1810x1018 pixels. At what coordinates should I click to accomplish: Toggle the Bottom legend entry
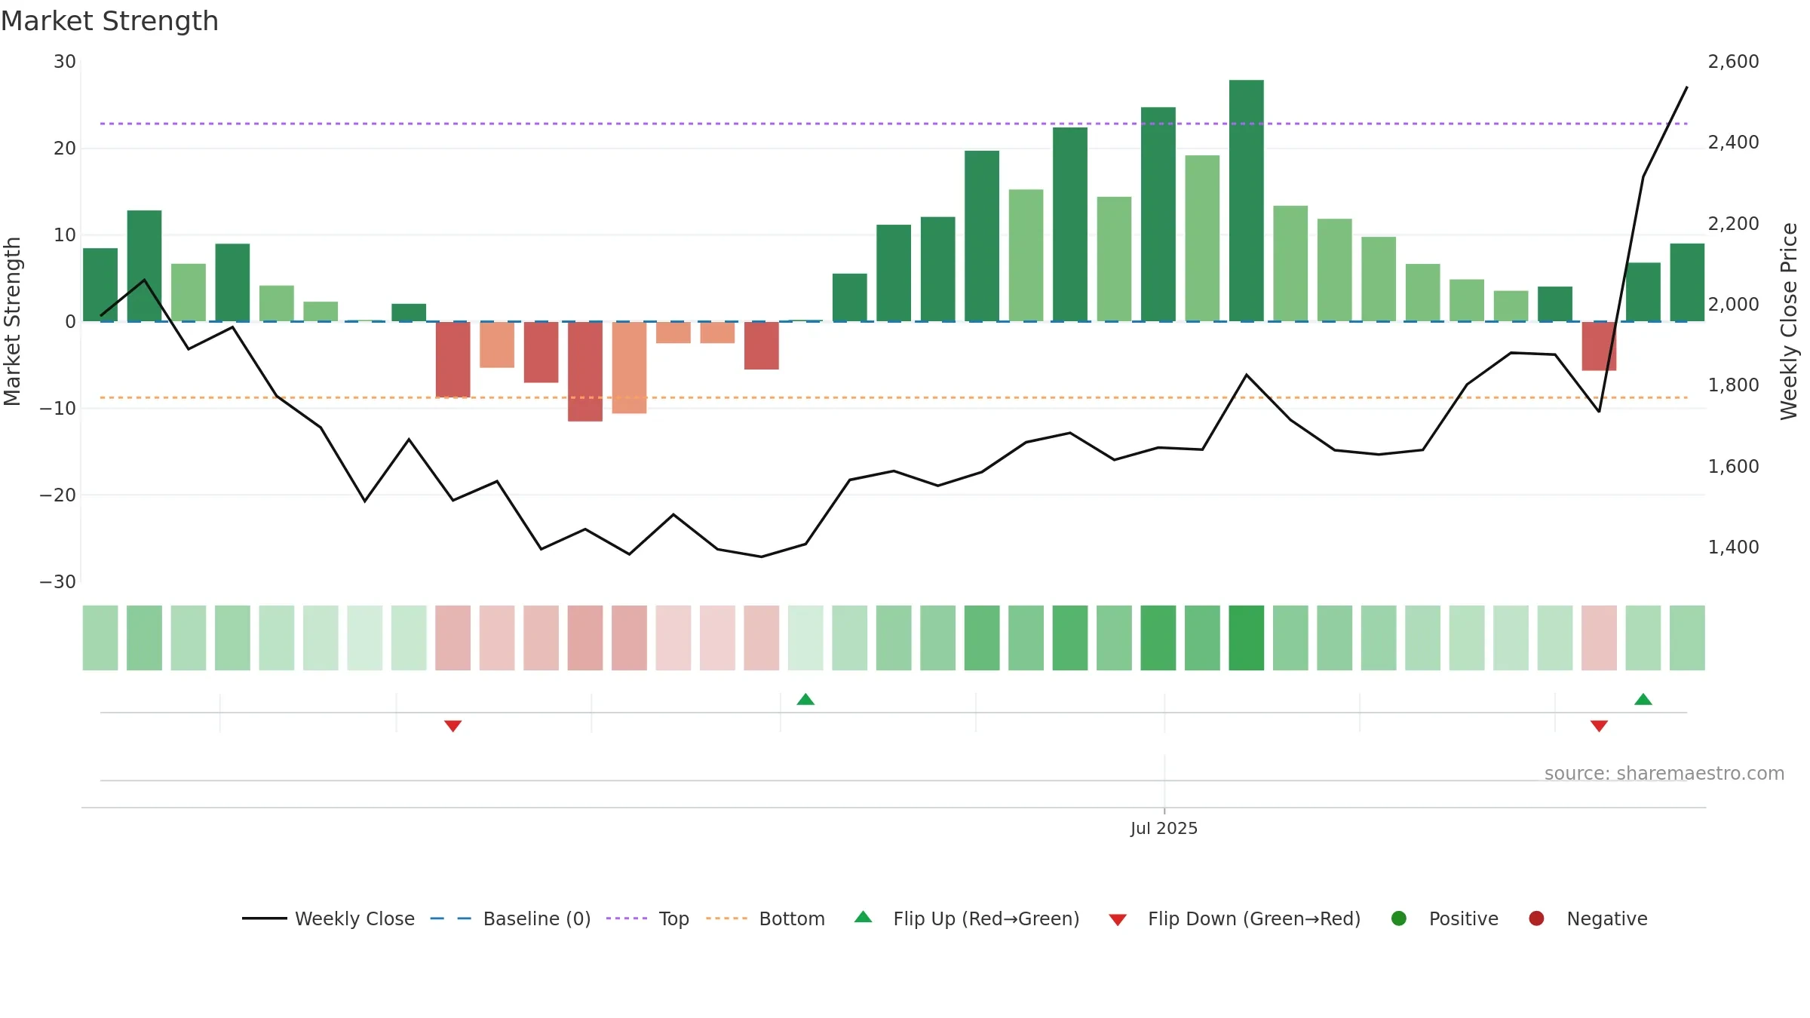tap(765, 918)
